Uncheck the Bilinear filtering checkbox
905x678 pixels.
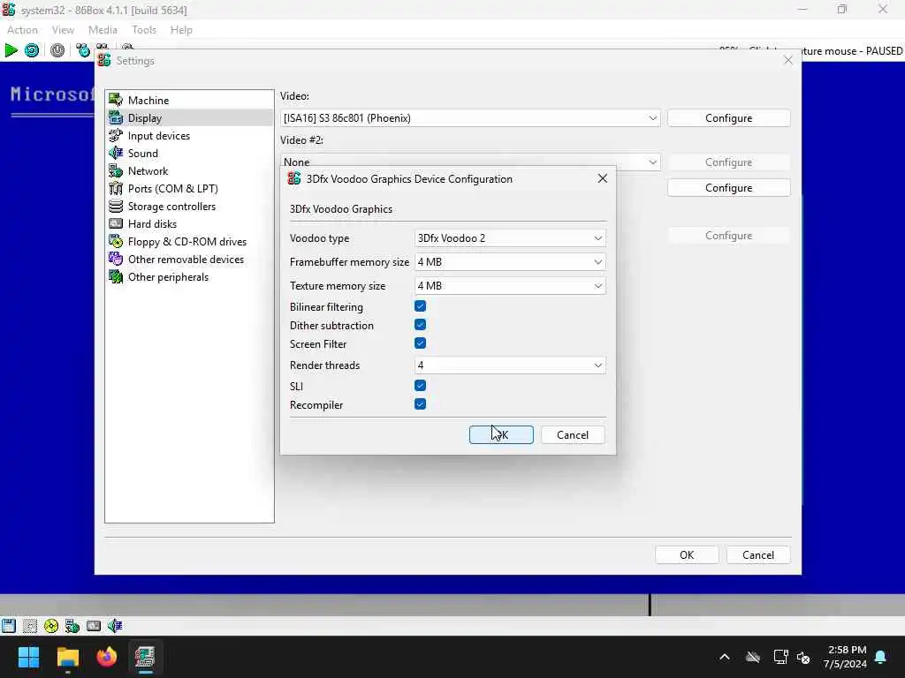(x=420, y=306)
